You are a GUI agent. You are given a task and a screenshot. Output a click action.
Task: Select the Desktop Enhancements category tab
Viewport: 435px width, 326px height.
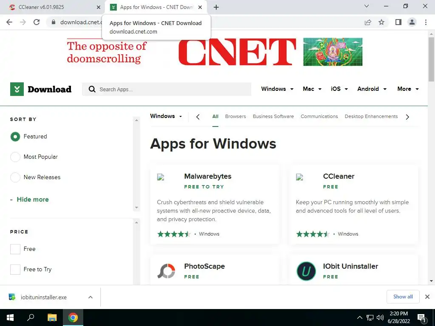[x=371, y=116]
